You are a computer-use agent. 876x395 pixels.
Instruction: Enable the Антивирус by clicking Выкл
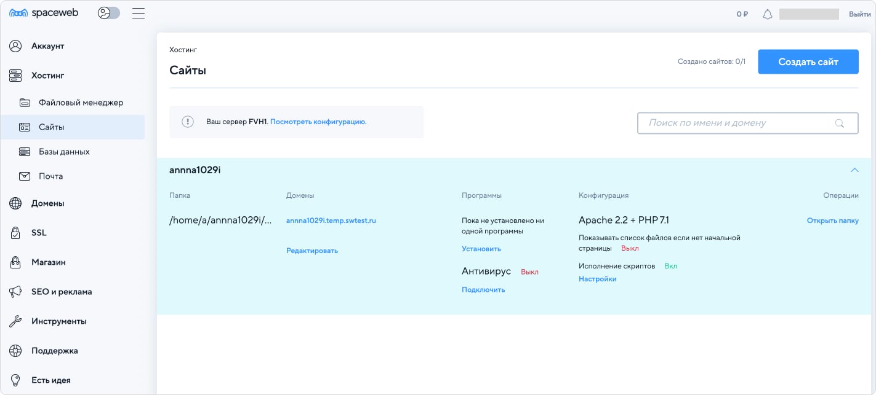(x=530, y=271)
